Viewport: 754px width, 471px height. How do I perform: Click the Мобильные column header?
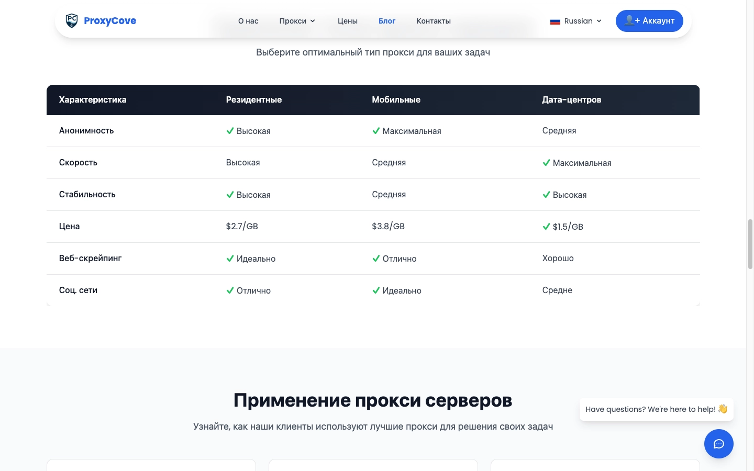tap(396, 99)
